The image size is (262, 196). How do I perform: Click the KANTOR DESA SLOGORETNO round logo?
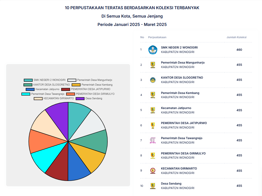click(x=153, y=80)
